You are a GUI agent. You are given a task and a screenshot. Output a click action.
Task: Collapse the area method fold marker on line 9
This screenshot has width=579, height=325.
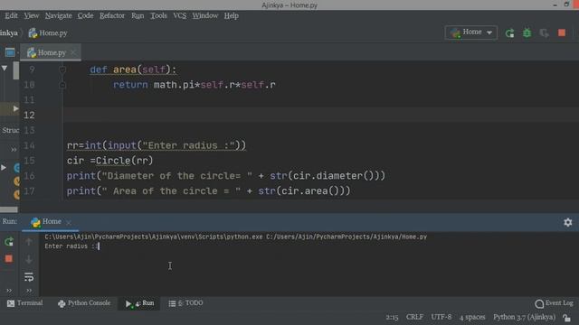[x=62, y=70]
